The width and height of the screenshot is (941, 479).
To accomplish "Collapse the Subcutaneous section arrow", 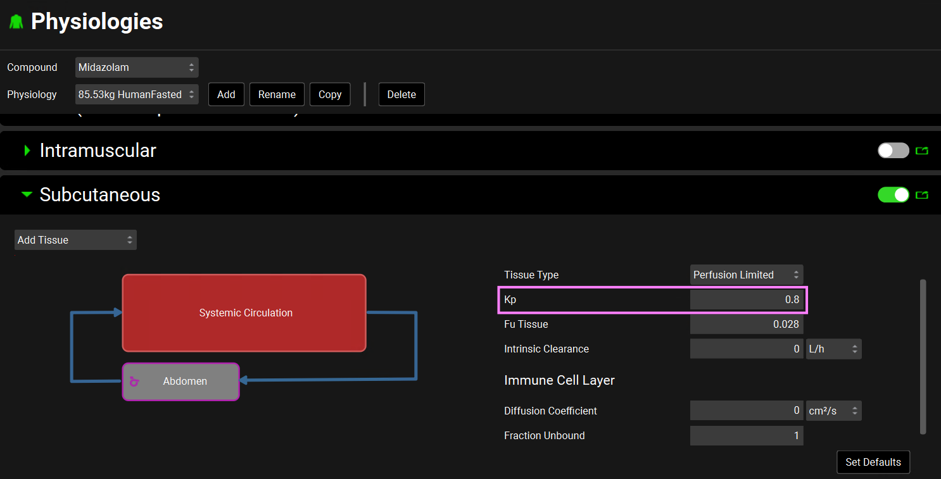I will coord(27,195).
